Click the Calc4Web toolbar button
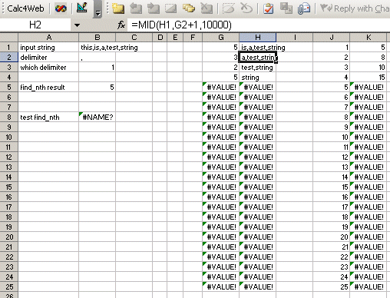 25,8
